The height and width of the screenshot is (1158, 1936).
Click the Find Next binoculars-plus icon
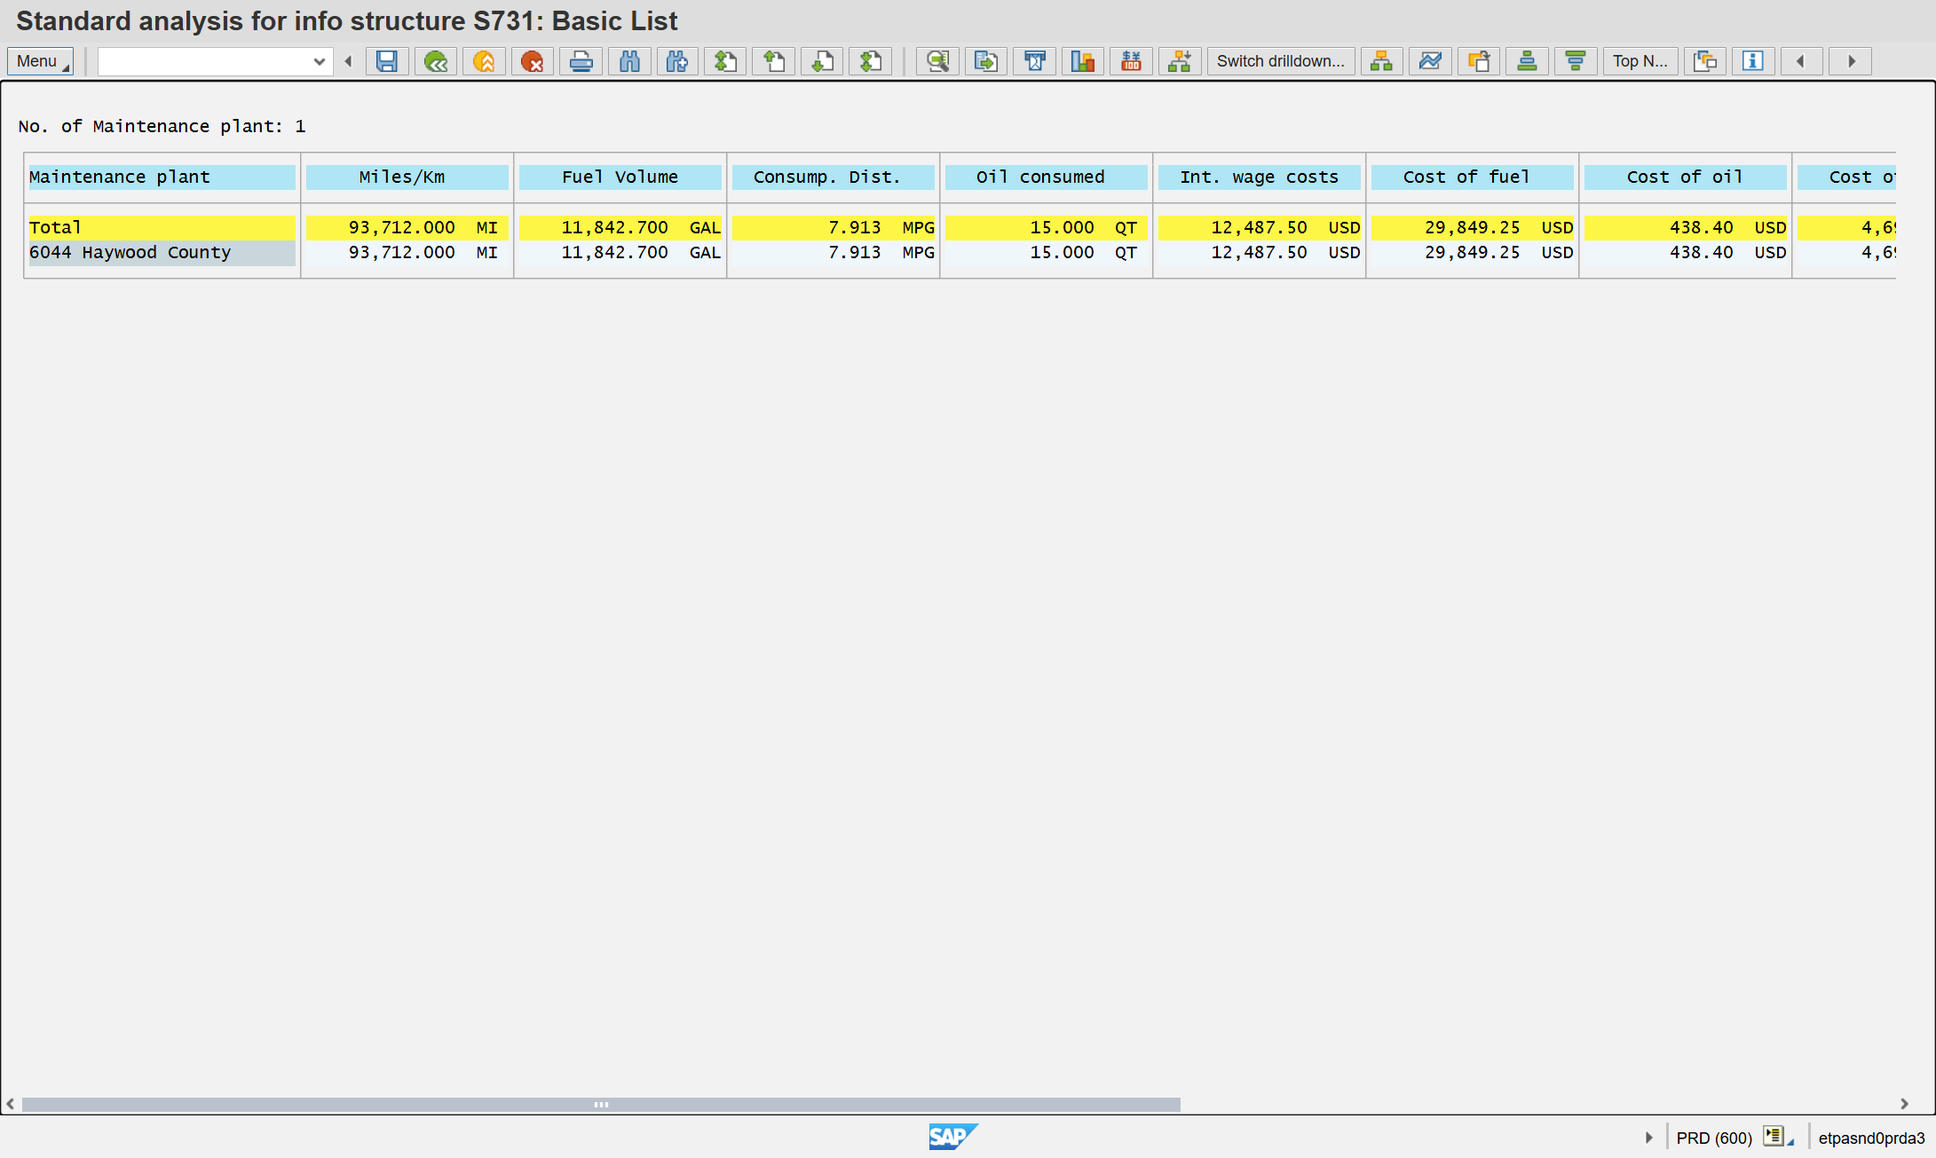click(677, 61)
